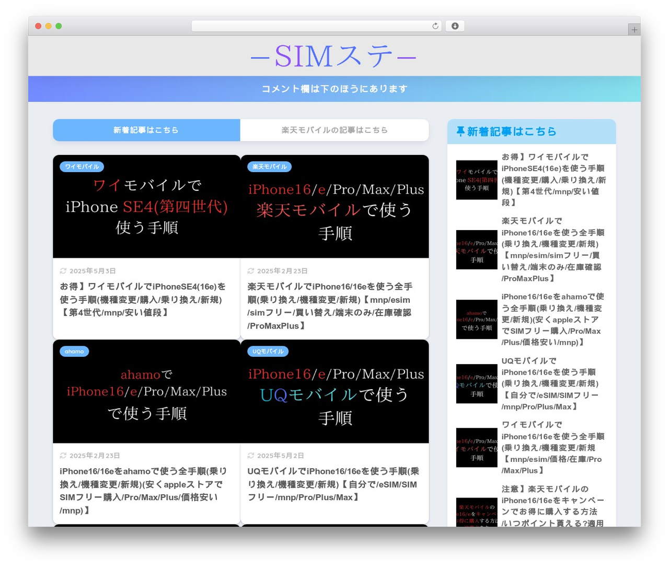Click the macOS green maximize window button
The height and width of the screenshot is (567, 669).
(x=59, y=26)
